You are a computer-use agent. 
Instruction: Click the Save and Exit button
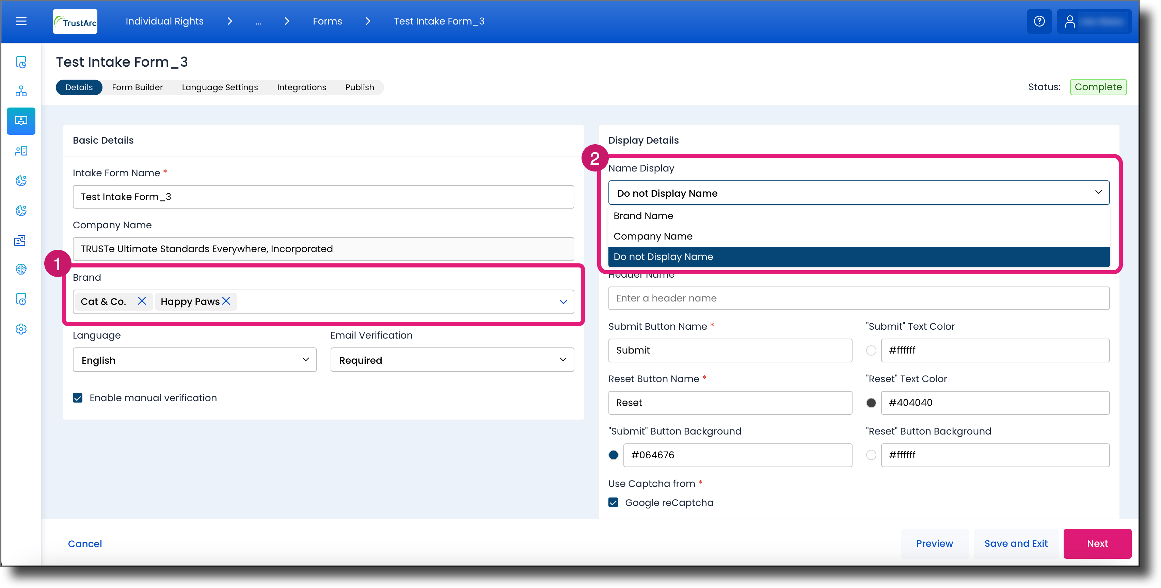click(1015, 543)
